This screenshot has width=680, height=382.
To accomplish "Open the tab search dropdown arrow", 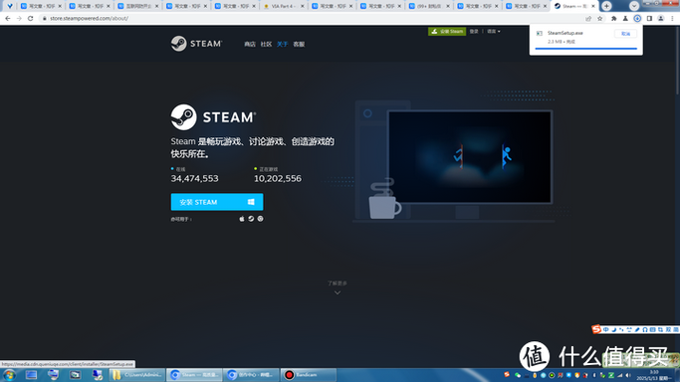I will click(634, 6).
